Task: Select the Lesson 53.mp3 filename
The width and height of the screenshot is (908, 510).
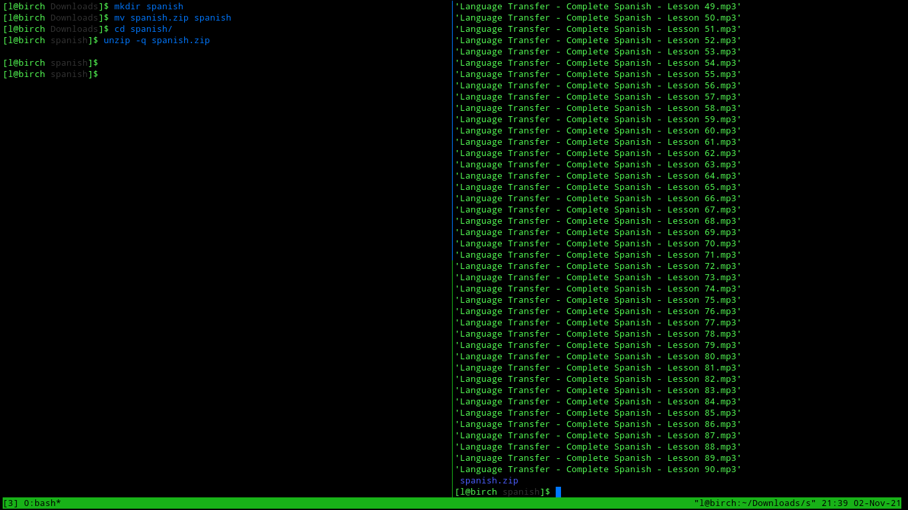Action: [x=598, y=52]
